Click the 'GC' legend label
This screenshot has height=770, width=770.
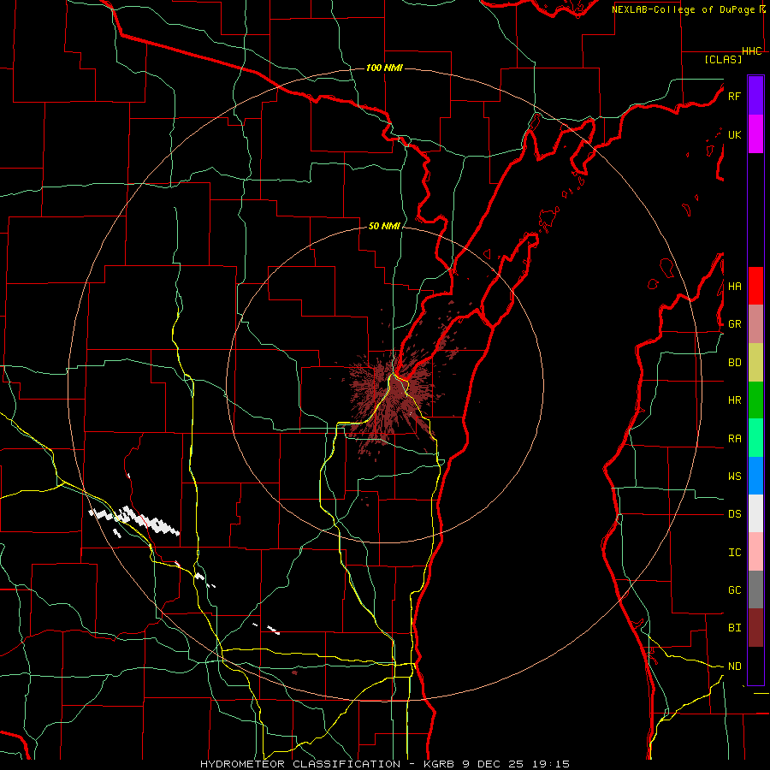point(734,590)
